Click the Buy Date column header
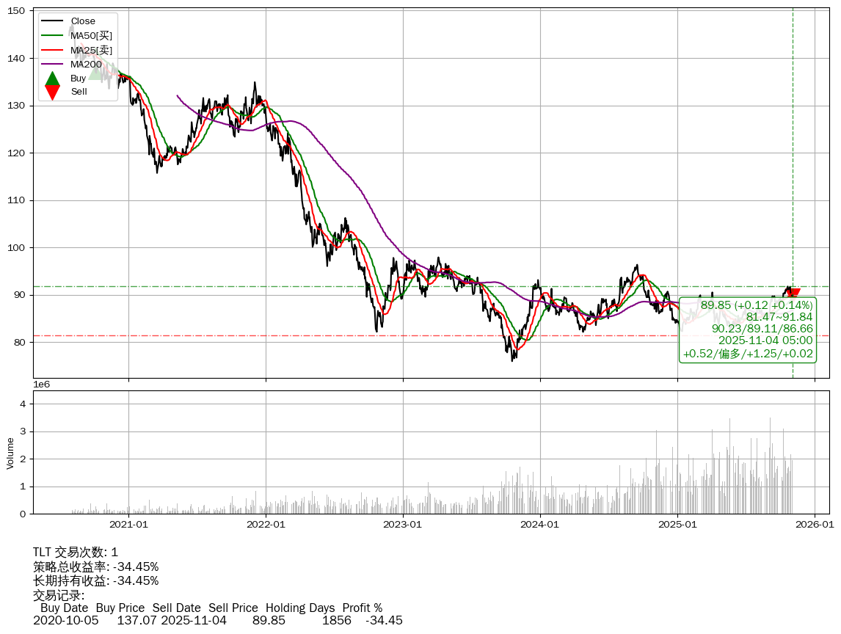The width and height of the screenshot is (841, 634). point(64,608)
